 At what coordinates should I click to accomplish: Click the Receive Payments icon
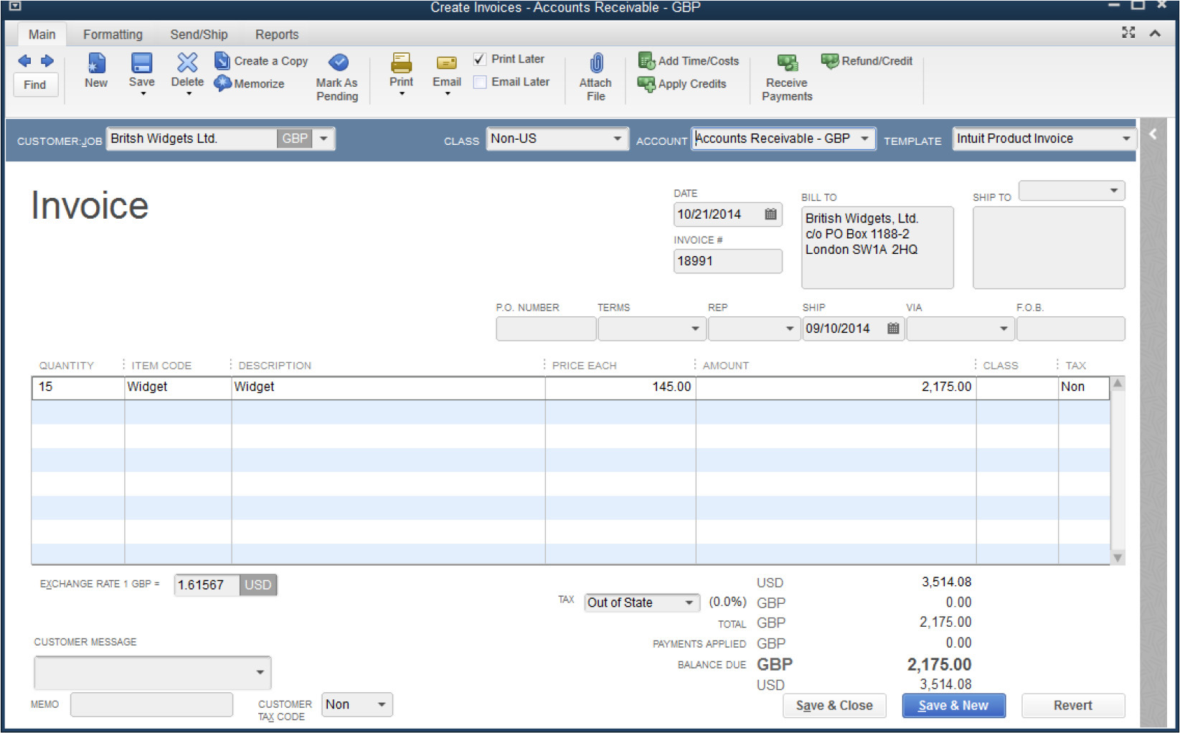(x=787, y=63)
